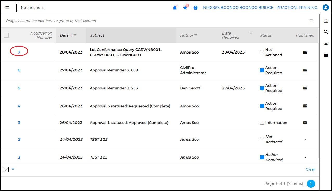
Task: Uncheck the filter enabled checkbox in the footer
Action: pyautogui.click(x=6, y=169)
